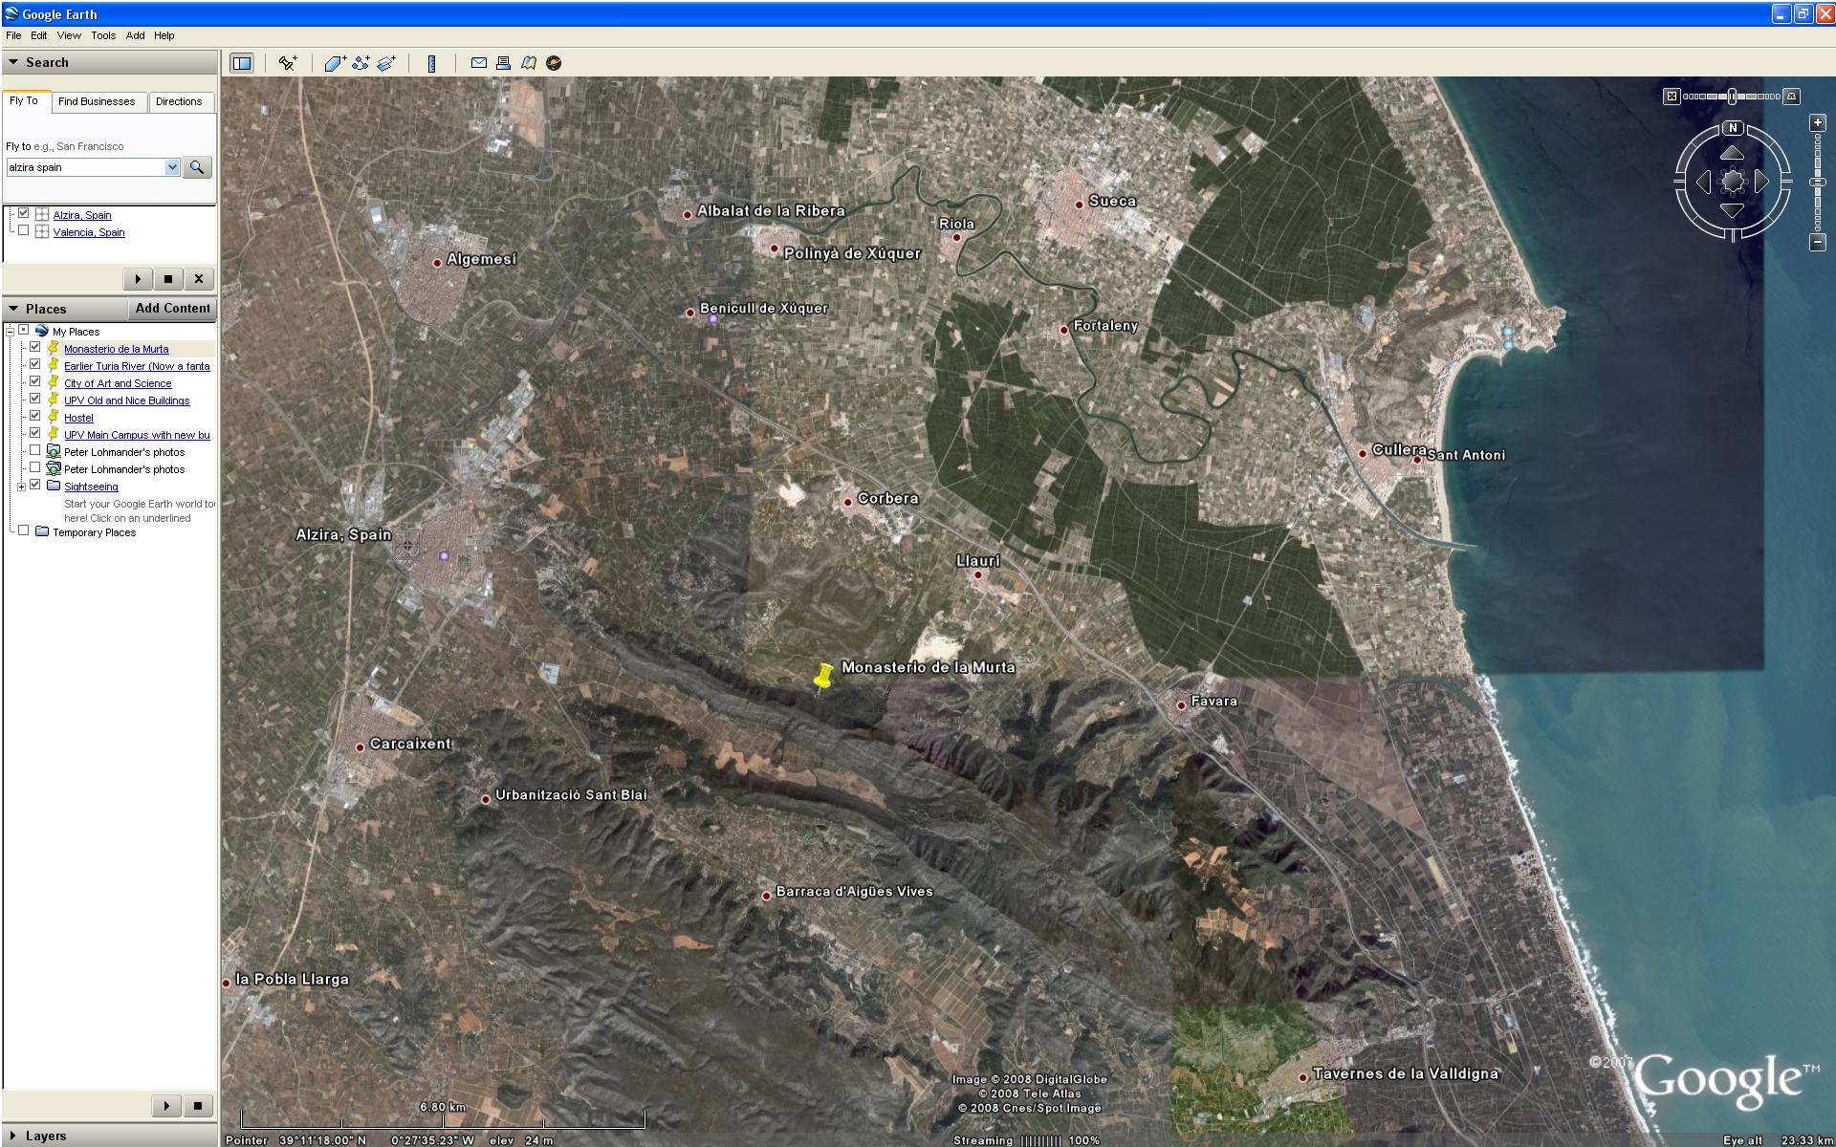Click the search magnifier button

point(197,167)
